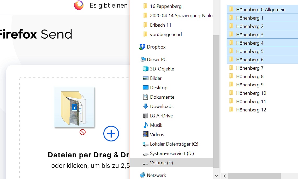Click the Bilder picture icon
Screen dimensions: 298x179
[146, 78]
